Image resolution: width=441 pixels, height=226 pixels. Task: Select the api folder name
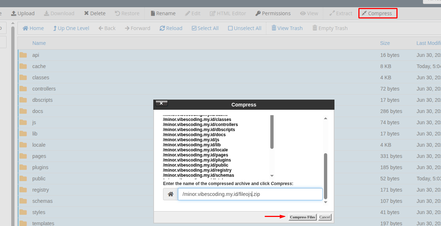pos(36,55)
